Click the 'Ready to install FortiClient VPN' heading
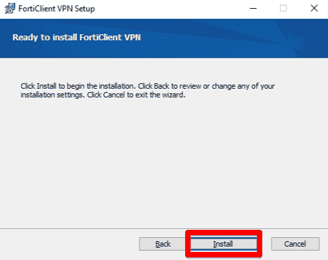This screenshot has height=260, width=328. (76, 37)
